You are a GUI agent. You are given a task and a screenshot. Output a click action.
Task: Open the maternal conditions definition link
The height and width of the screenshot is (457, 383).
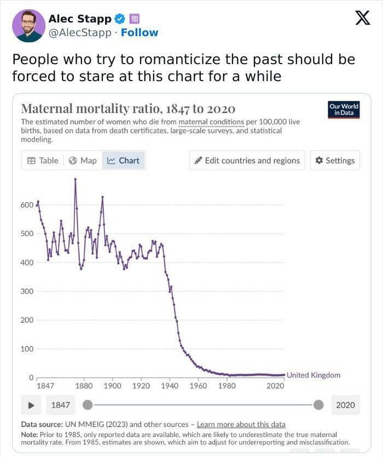pyautogui.click(x=211, y=121)
